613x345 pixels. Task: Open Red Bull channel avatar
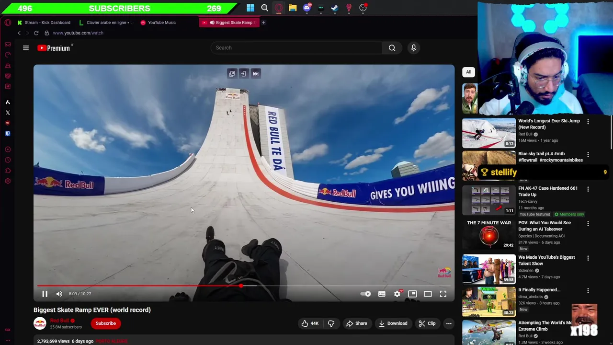click(40, 323)
